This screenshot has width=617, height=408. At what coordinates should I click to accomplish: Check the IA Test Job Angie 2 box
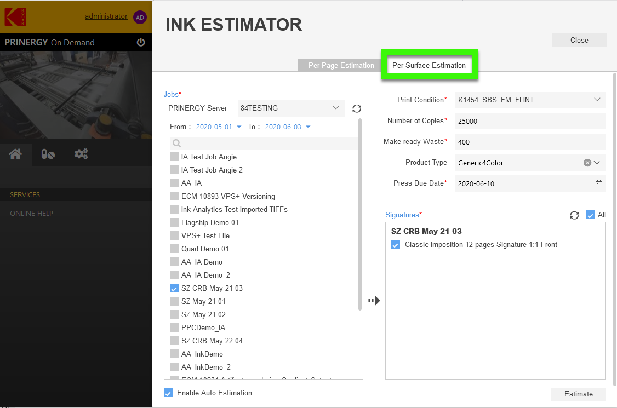(174, 170)
